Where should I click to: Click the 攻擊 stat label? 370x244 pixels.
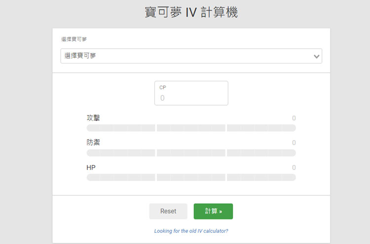click(x=93, y=118)
